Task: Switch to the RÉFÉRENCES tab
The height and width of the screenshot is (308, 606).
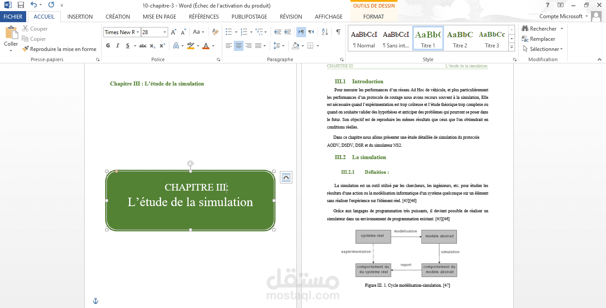Action: click(x=204, y=16)
